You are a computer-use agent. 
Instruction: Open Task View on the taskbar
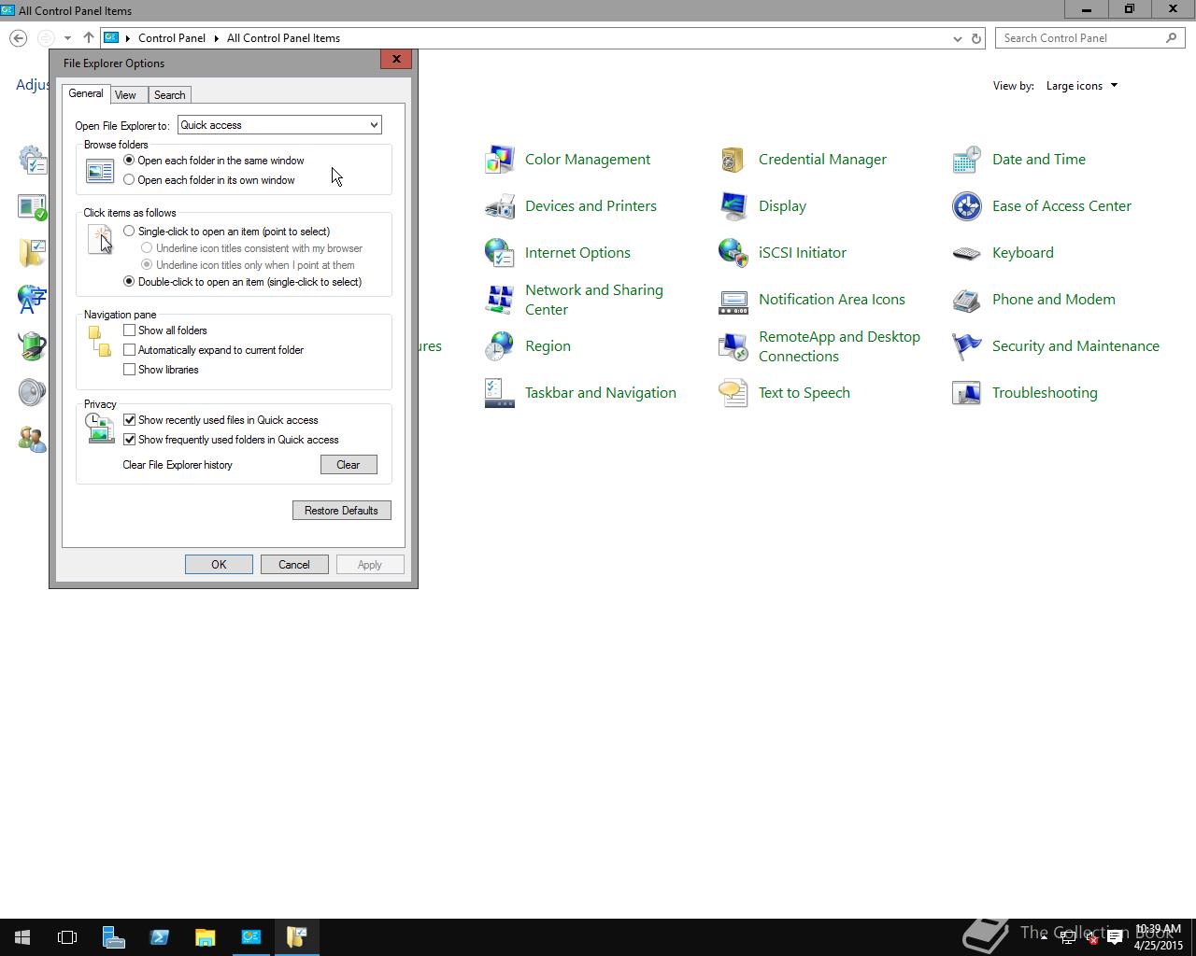pos(67,937)
